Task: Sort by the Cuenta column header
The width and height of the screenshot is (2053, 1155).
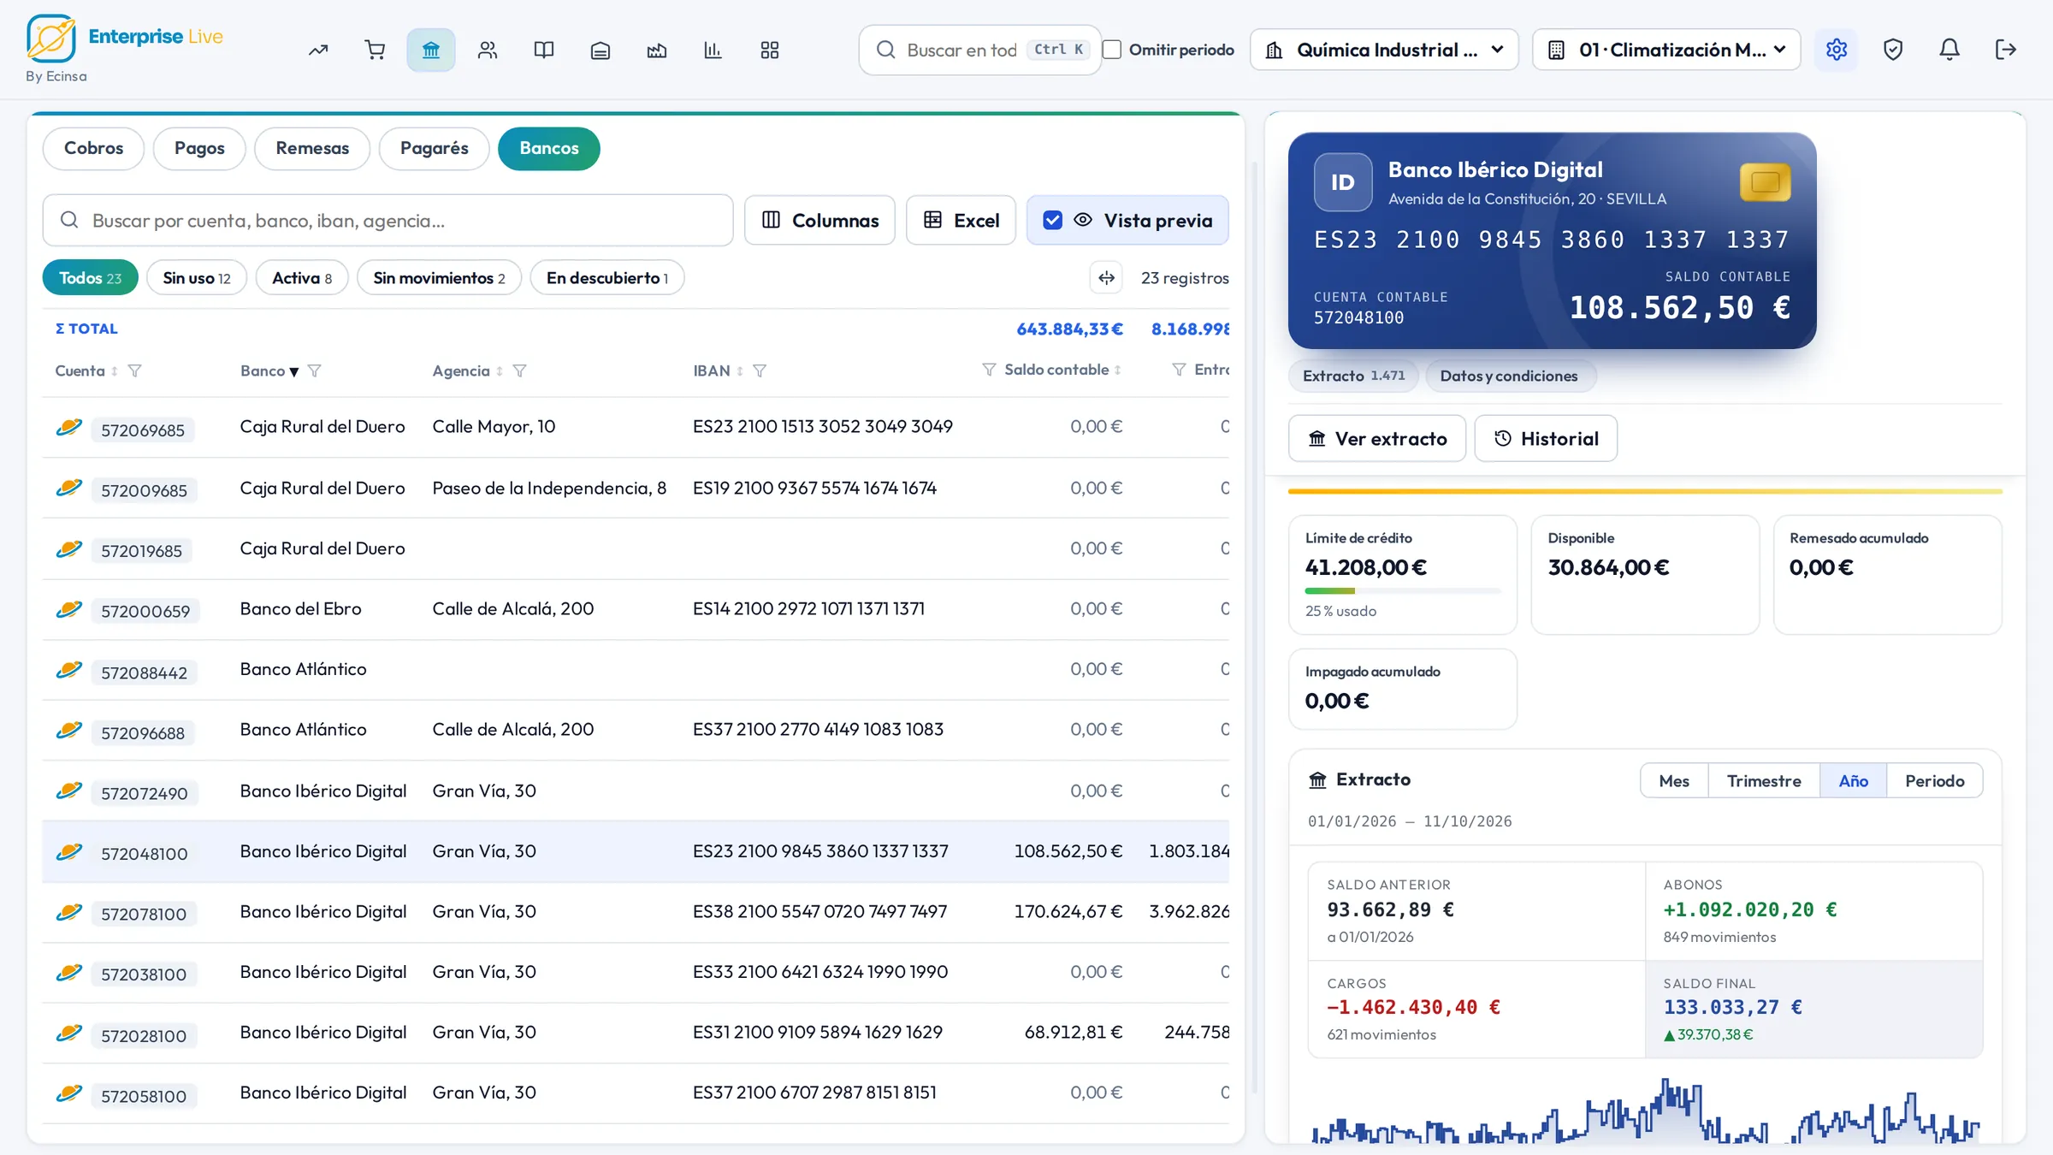Action: point(86,370)
